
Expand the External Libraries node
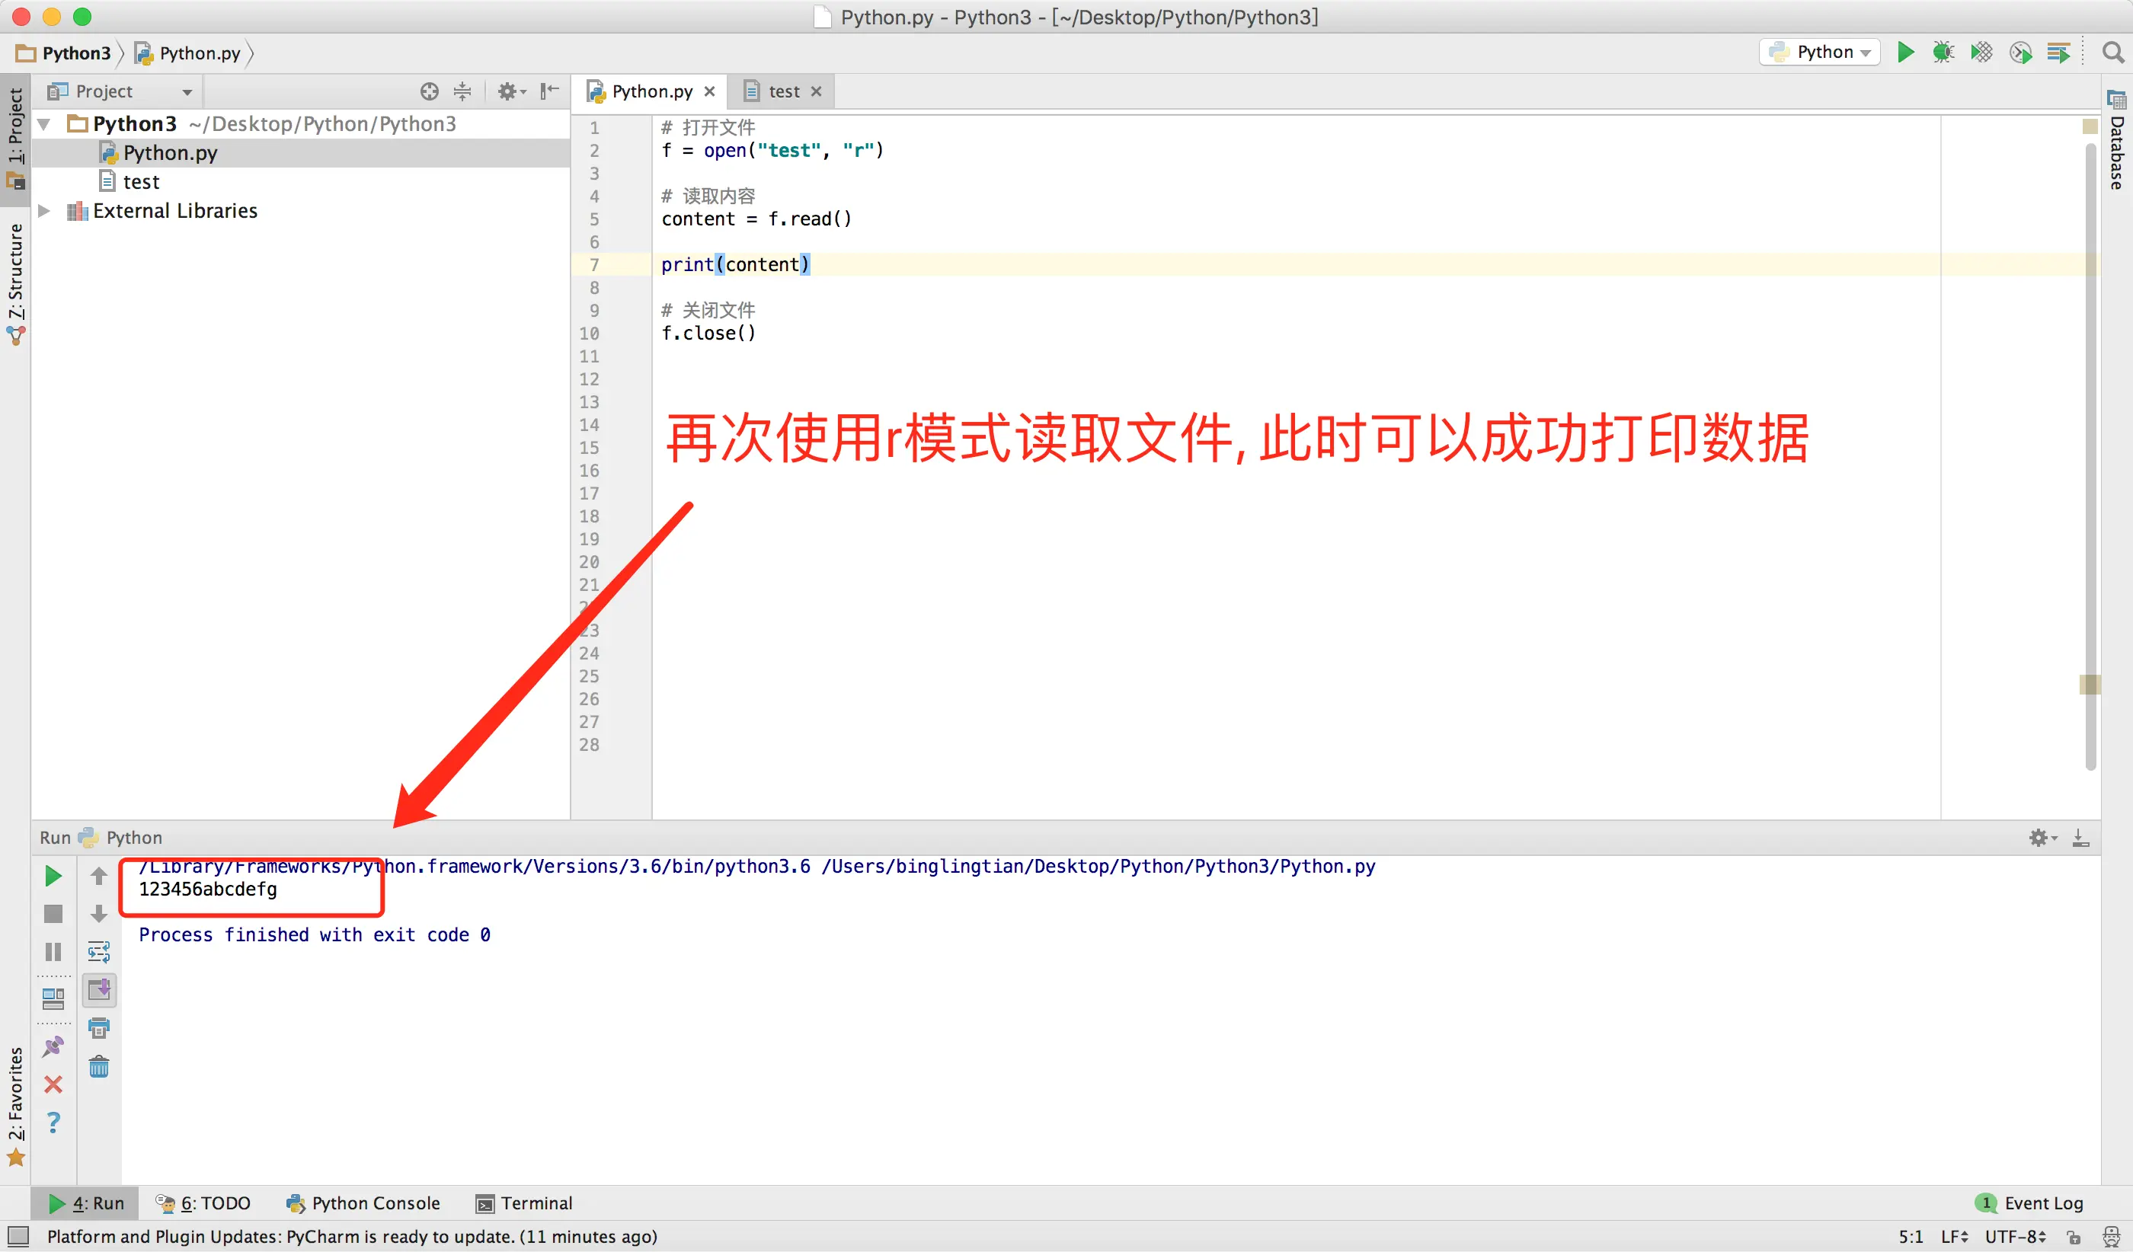[44, 211]
